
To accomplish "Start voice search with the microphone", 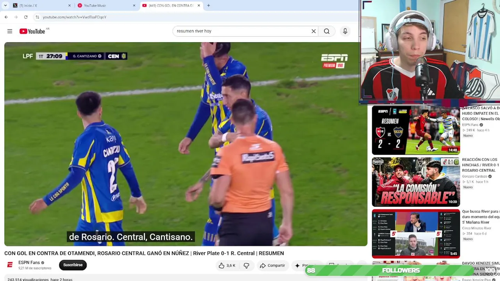I will [x=345, y=31].
